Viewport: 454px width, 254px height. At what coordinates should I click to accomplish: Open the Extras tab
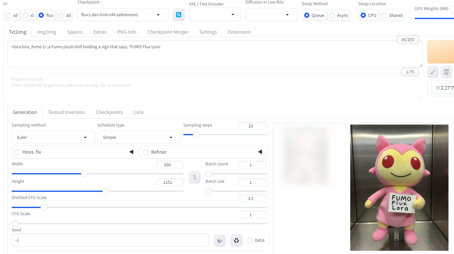tap(100, 32)
